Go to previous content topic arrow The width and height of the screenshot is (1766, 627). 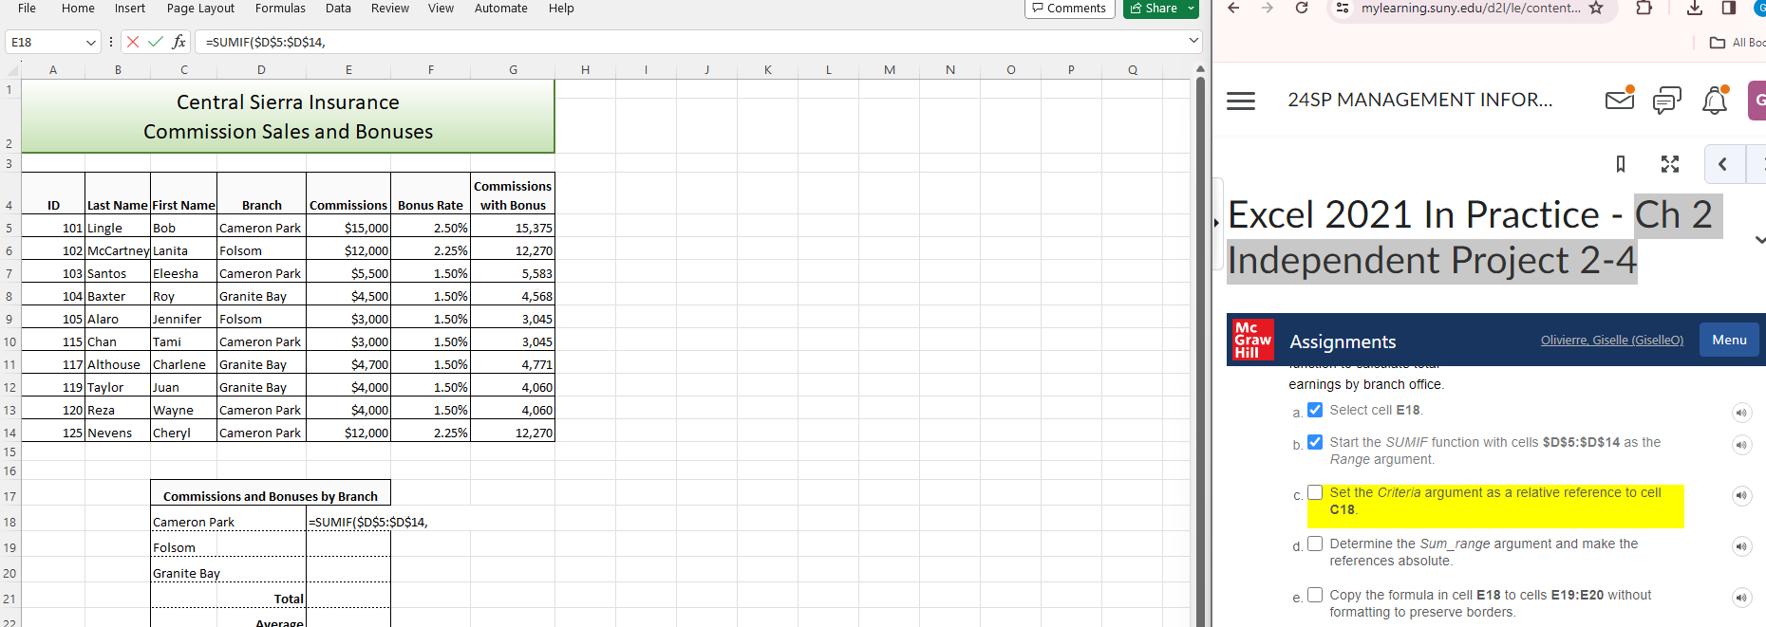point(1723,164)
